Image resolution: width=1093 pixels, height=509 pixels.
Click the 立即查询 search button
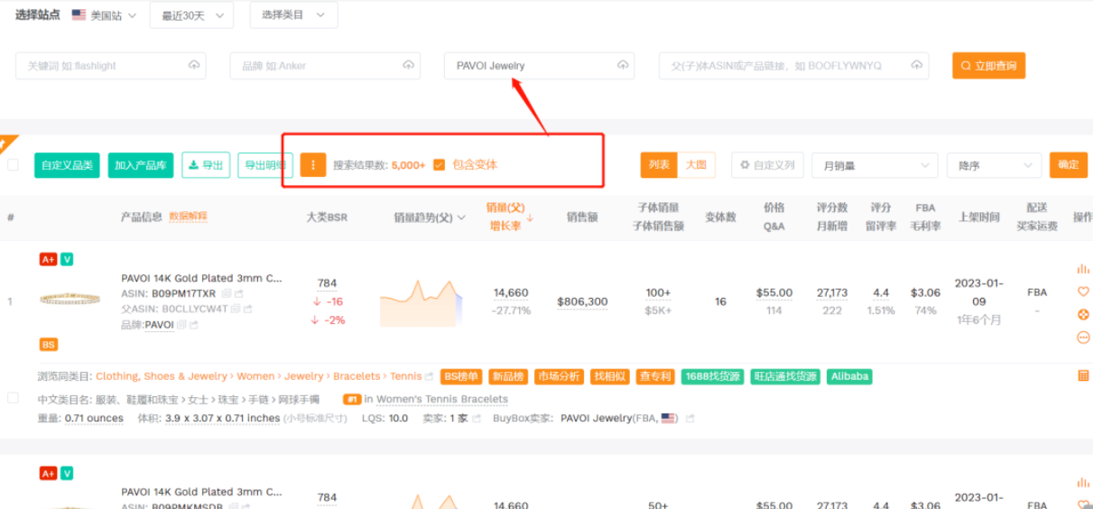(x=988, y=66)
